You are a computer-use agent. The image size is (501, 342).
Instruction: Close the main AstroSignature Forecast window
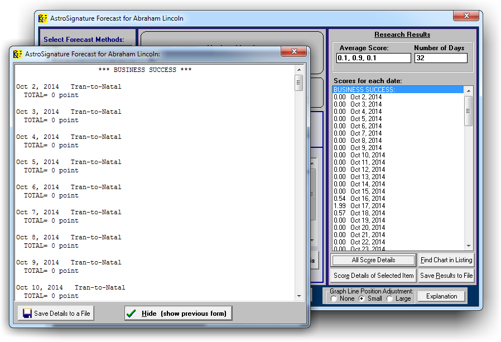[466, 16]
